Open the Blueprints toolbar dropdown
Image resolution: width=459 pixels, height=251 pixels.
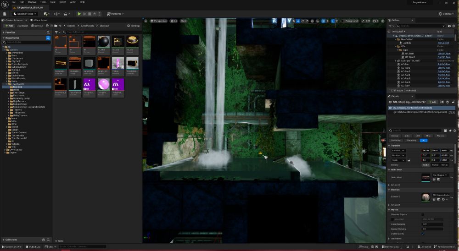(56, 14)
